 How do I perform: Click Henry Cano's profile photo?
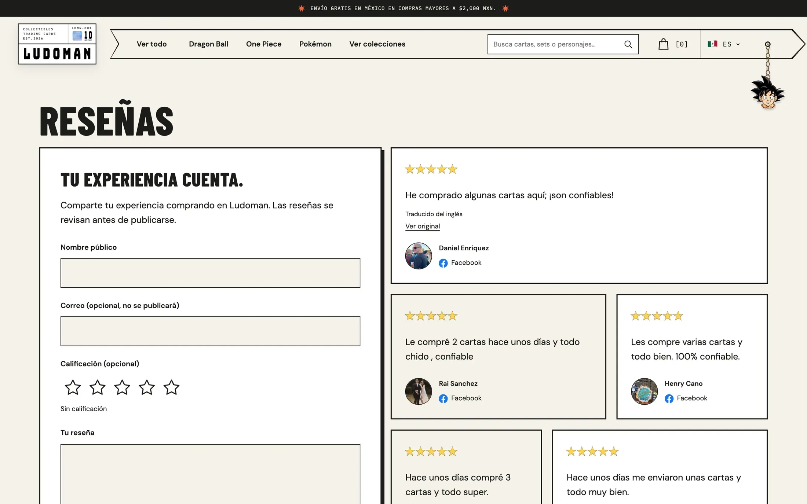pyautogui.click(x=644, y=391)
